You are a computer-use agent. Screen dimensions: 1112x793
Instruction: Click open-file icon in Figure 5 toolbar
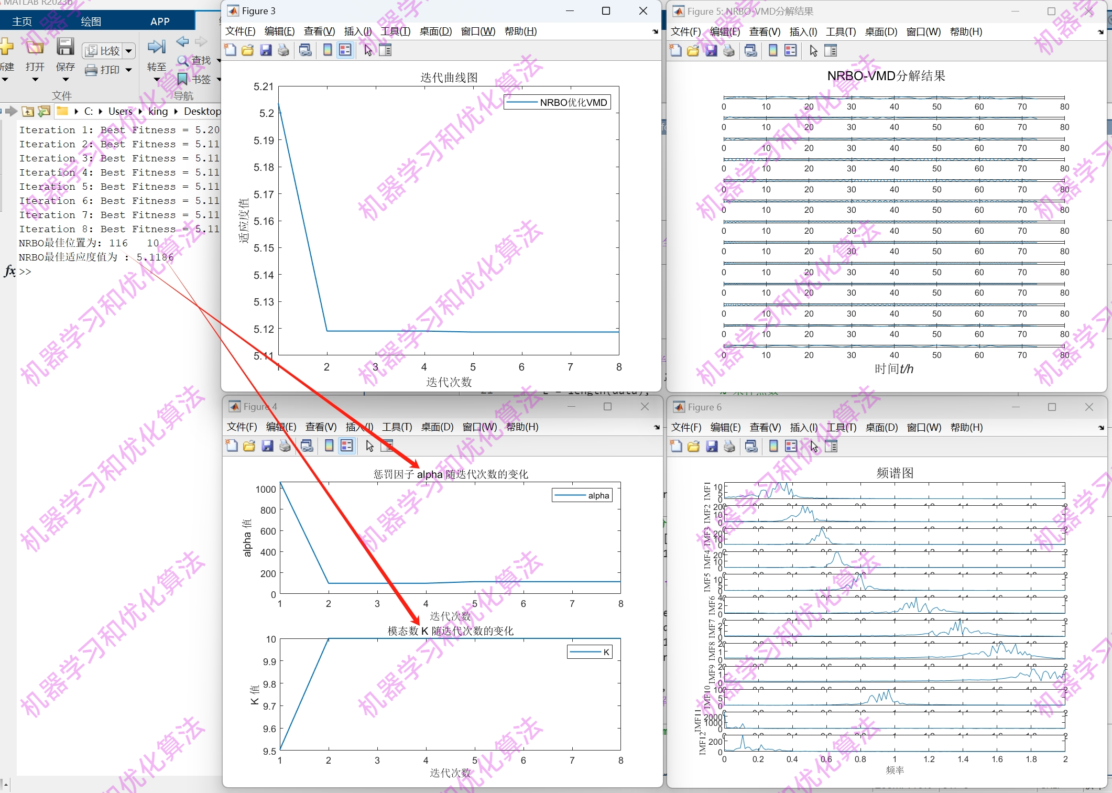click(693, 51)
